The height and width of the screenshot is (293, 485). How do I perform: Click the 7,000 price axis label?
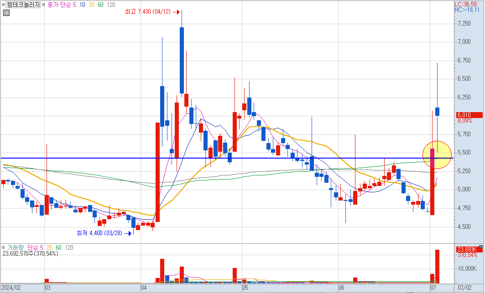464,42
